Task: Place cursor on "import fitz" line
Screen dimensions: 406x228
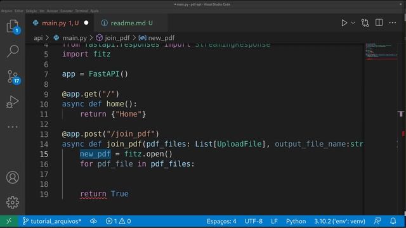Action: [x=86, y=54]
